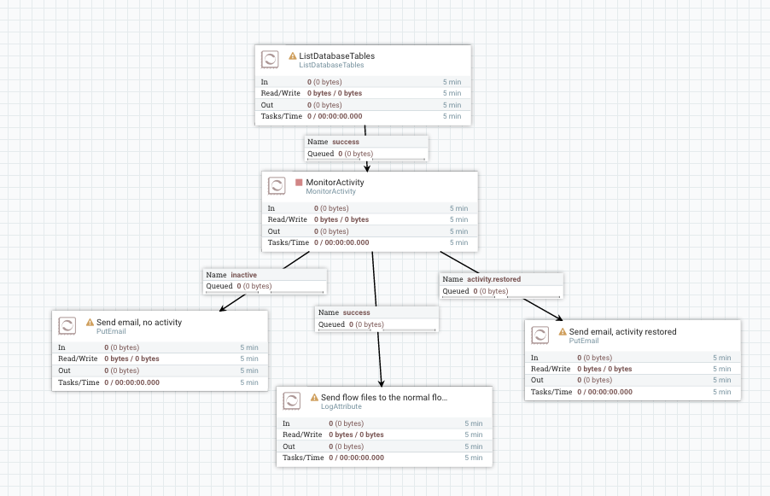Click the MonitorActivity type link below the processor title
770x496 pixels.
[331, 191]
